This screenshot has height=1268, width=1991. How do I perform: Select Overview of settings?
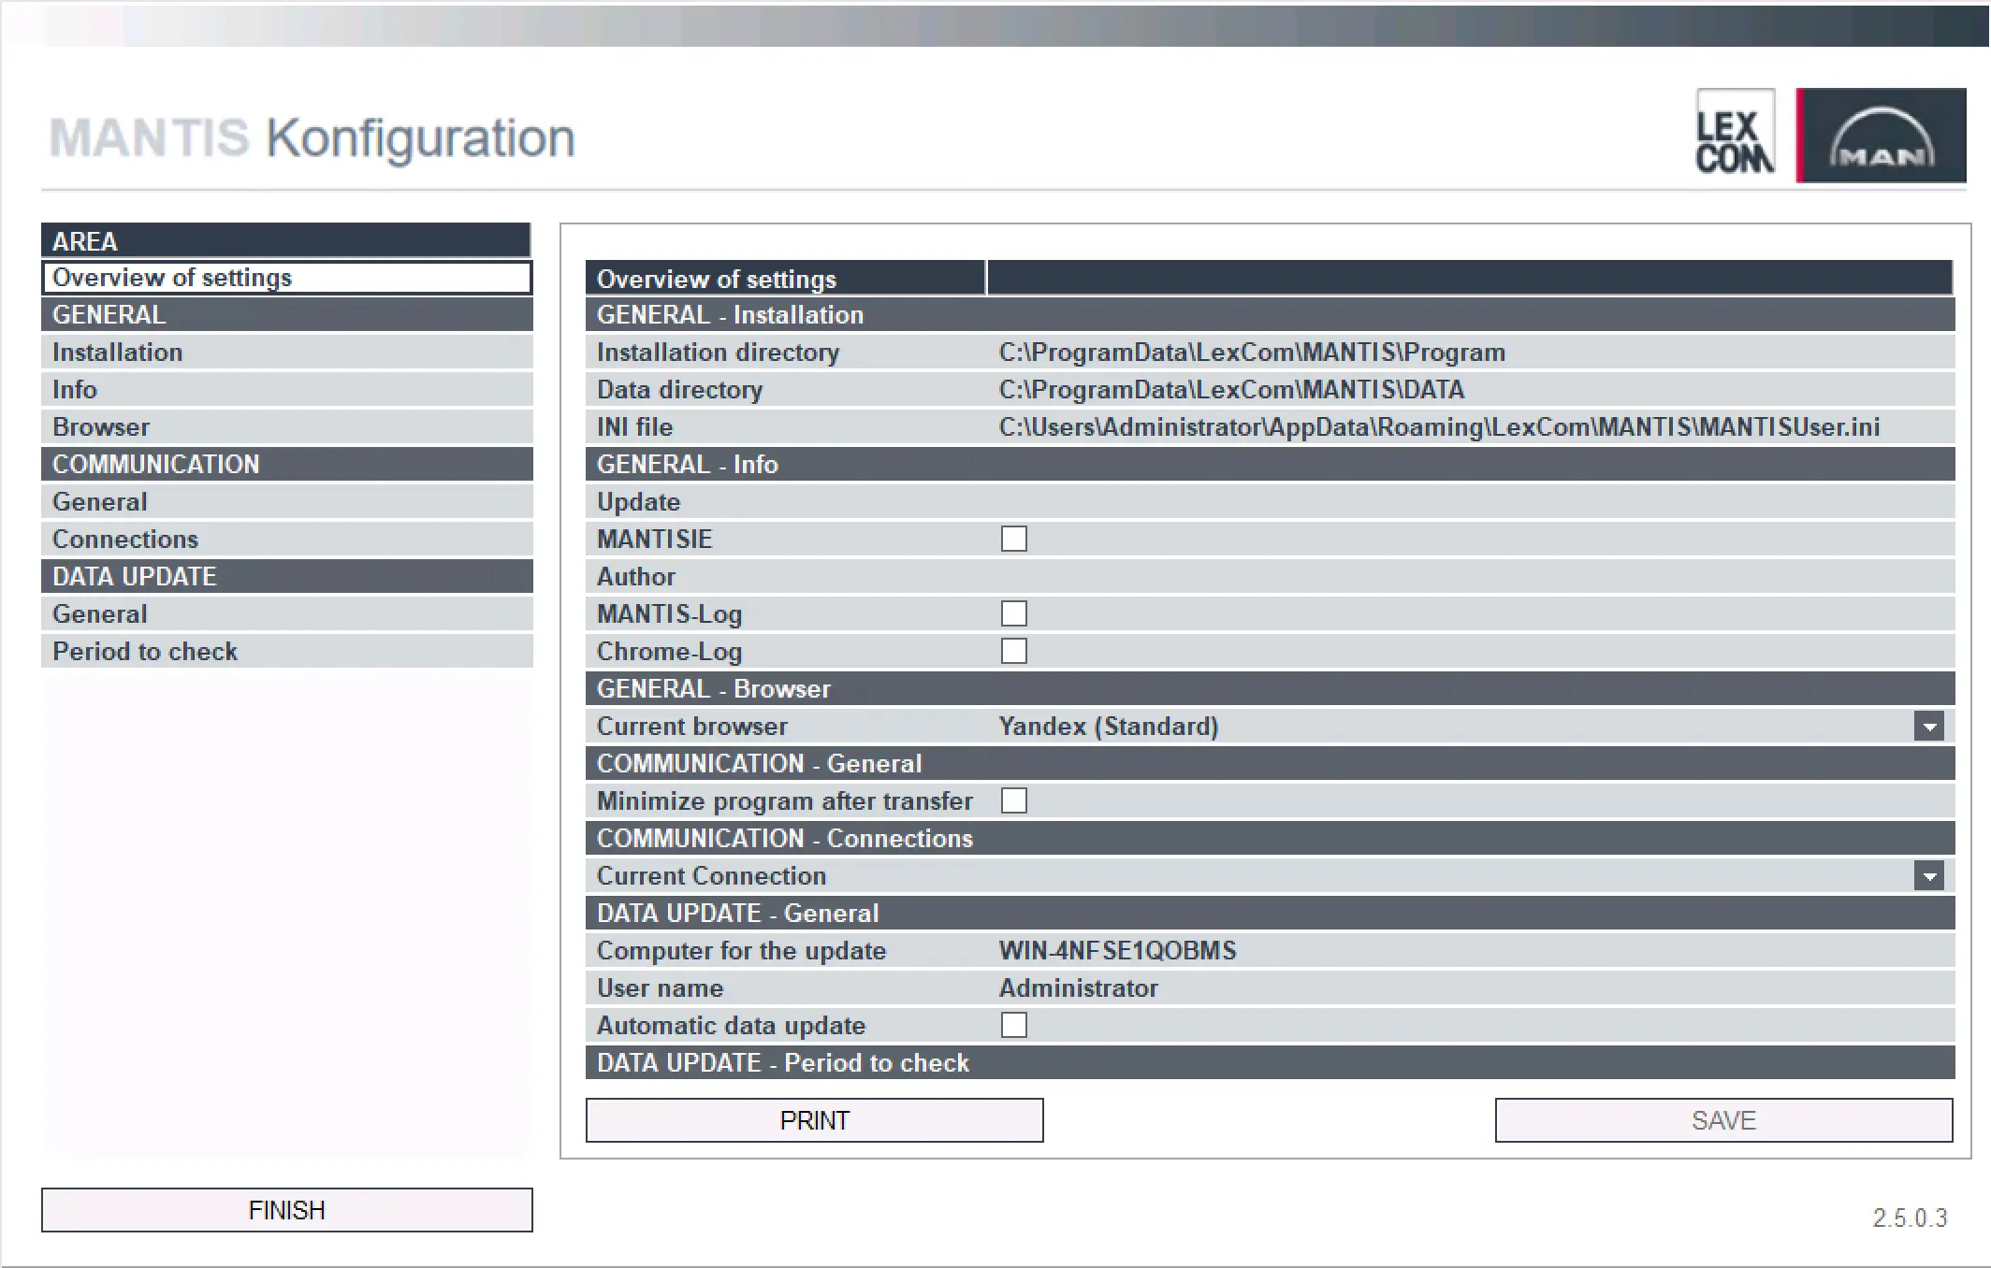[x=172, y=278]
